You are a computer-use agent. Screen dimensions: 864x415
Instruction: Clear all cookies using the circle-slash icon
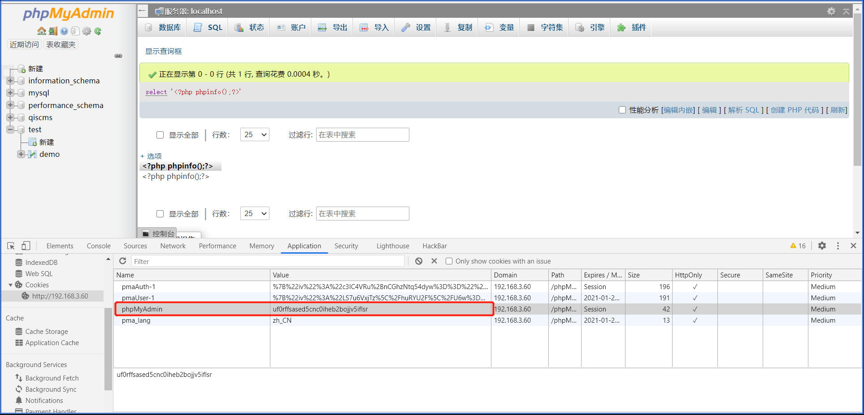click(x=419, y=261)
